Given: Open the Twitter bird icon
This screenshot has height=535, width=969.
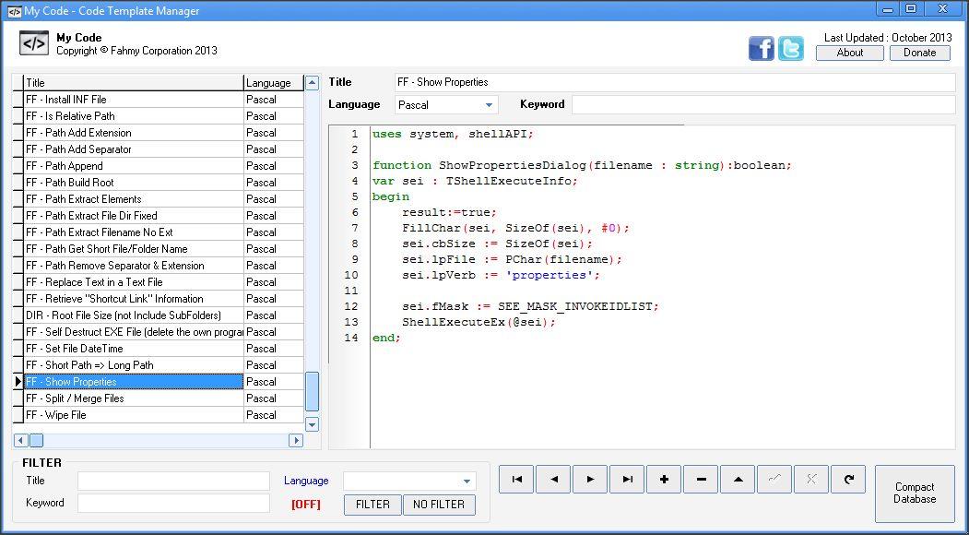Looking at the screenshot, I should [790, 48].
